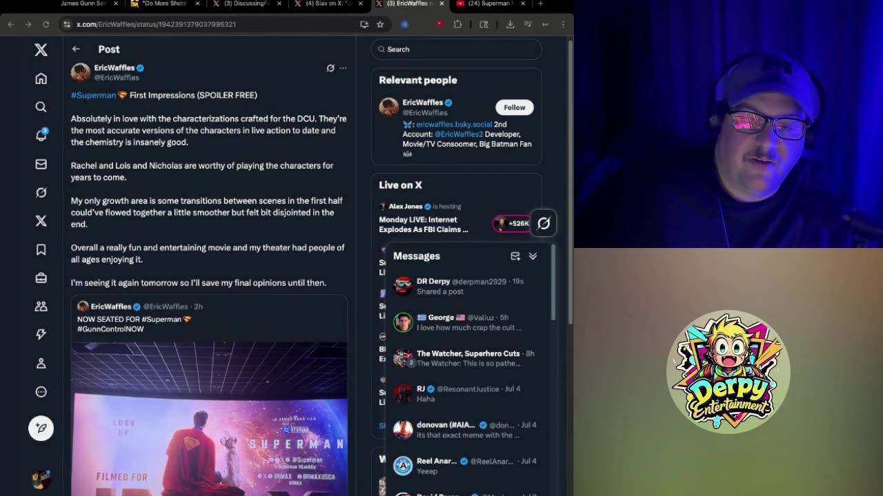Open account avatar at sidebar bottom

coord(41,479)
